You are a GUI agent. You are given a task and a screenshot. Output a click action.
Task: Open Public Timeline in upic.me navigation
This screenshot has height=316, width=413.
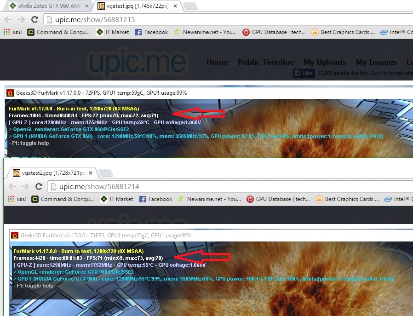(266, 62)
